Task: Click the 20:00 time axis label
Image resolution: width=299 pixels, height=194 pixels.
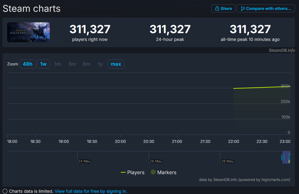Action: click(120, 141)
